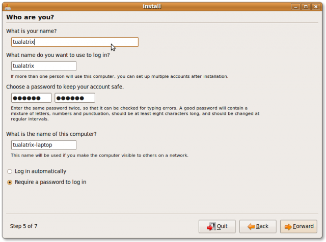Edit the computer name field tualatrix-laptop
Image resolution: width=326 pixels, height=242 pixels.
[43, 145]
